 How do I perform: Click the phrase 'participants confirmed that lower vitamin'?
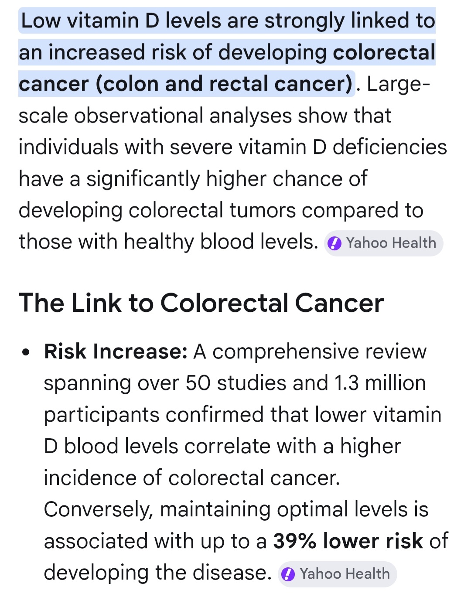tap(242, 415)
